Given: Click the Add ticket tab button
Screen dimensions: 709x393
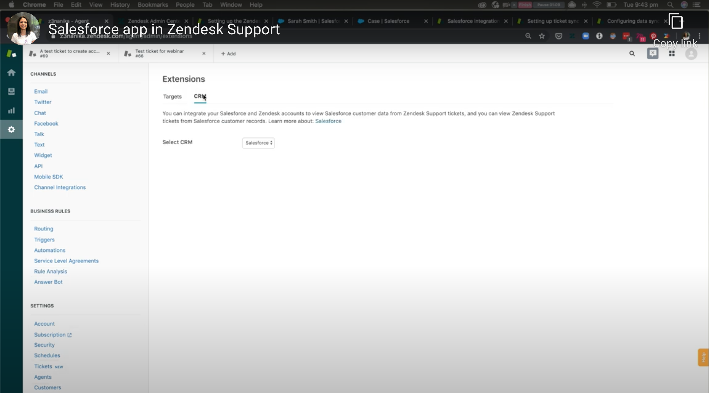Looking at the screenshot, I should click(x=228, y=54).
